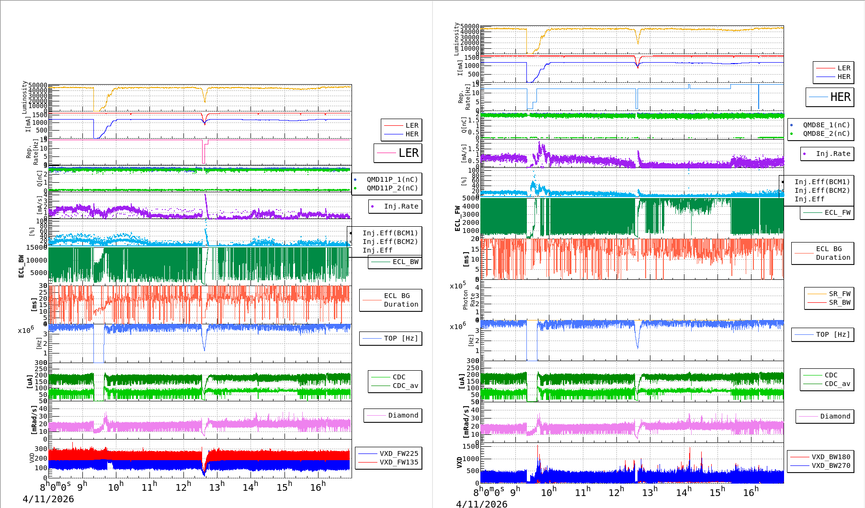865x508 pixels.
Task: Click the orange SR_FW line sample in legend
Action: (817, 294)
